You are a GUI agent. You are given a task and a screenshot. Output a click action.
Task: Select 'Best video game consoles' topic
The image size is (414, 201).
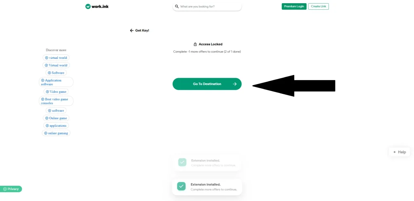[x=56, y=101]
